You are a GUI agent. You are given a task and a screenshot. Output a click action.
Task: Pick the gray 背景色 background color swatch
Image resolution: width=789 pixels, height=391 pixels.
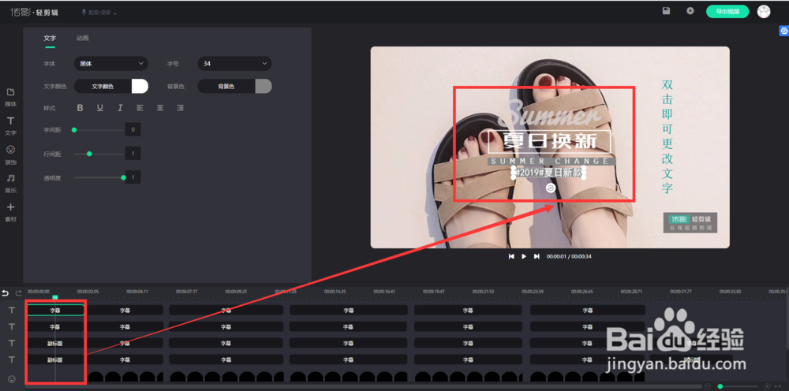(264, 87)
